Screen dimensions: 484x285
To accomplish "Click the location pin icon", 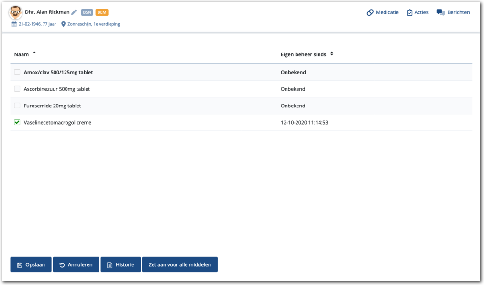I will (64, 24).
